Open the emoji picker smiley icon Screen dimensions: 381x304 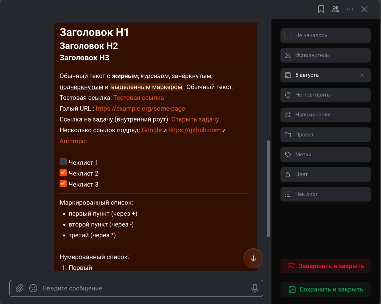(x=33, y=288)
